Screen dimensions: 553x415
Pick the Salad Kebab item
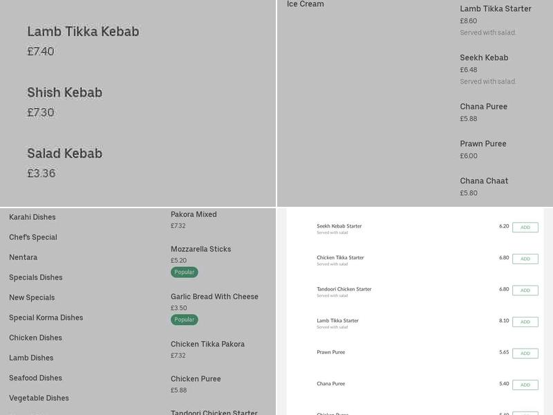click(64, 154)
